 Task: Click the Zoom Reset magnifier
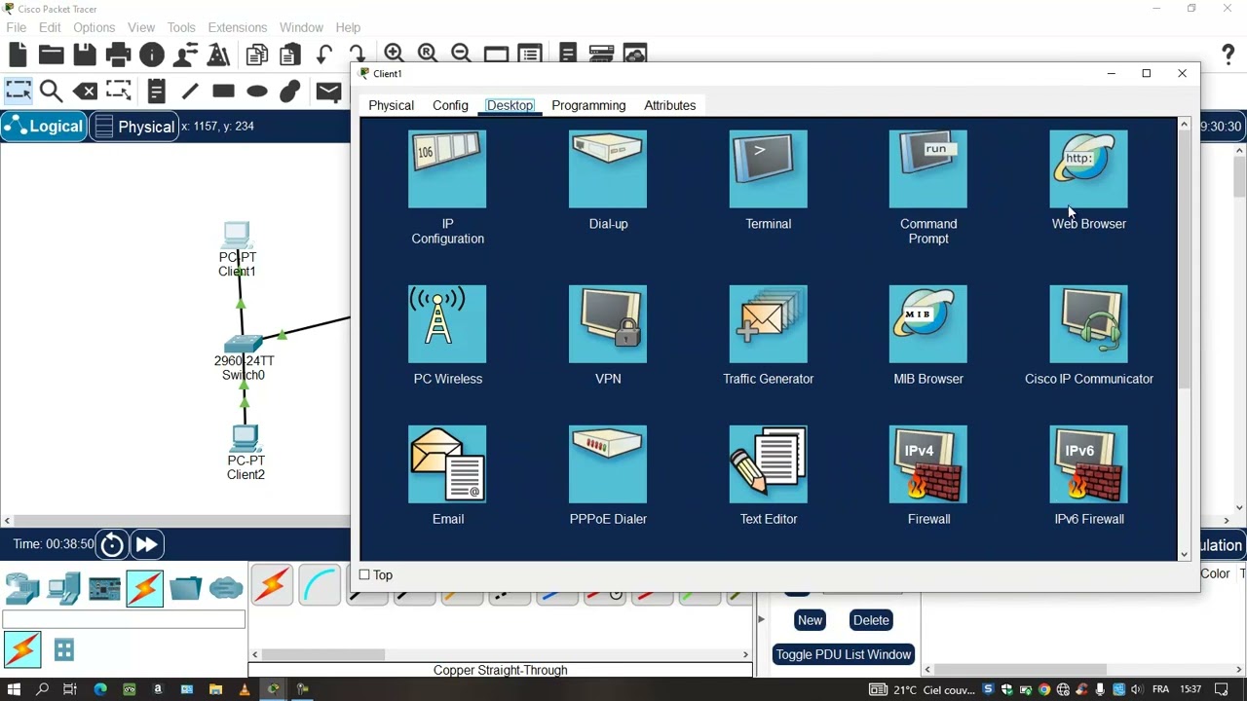point(427,54)
